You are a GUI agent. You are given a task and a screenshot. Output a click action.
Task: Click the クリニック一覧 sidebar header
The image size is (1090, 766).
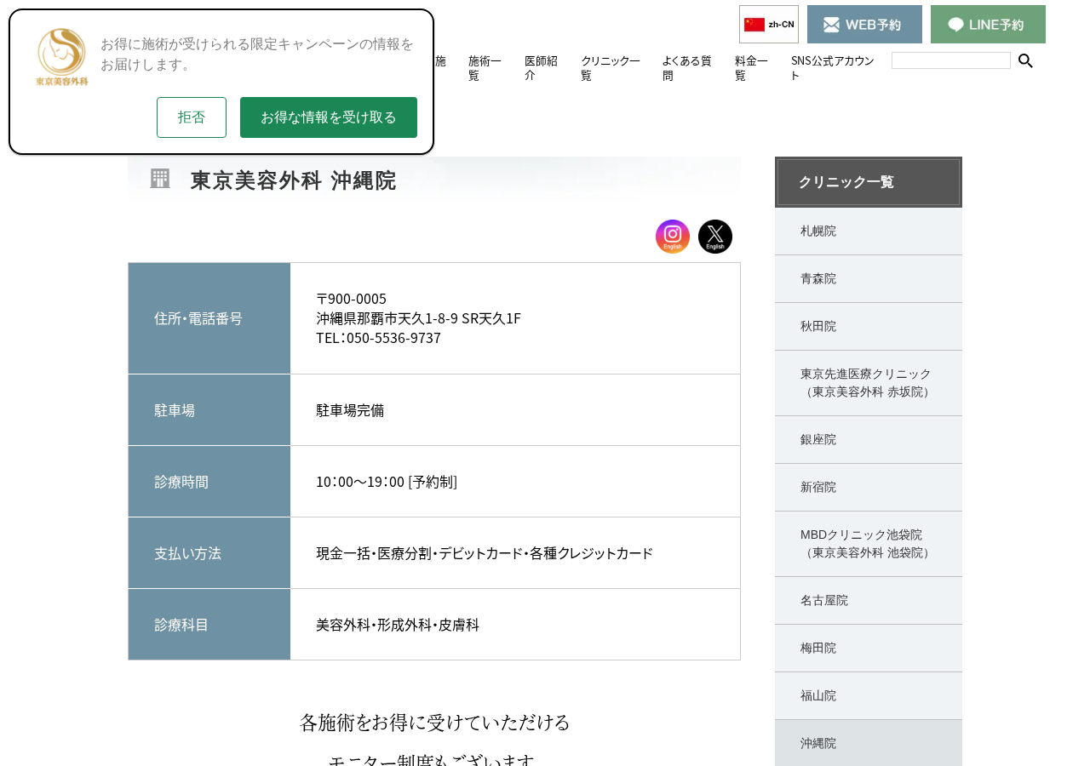tap(869, 182)
